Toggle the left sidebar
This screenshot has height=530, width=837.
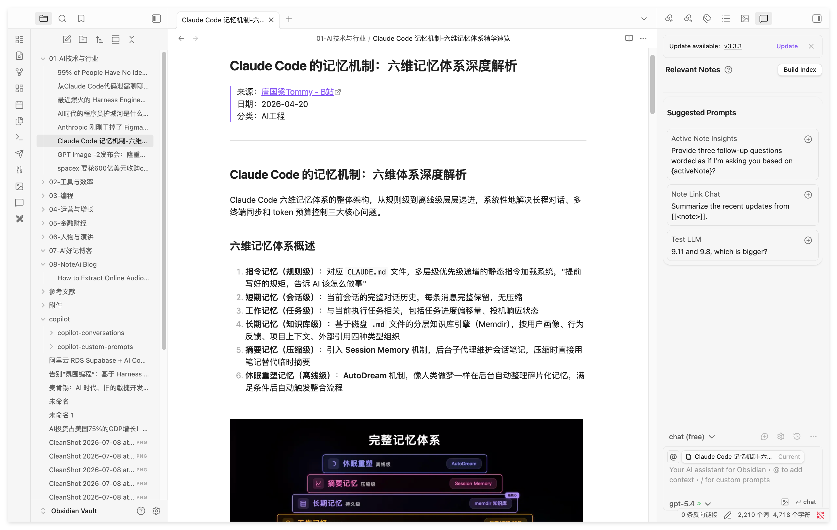point(157,18)
